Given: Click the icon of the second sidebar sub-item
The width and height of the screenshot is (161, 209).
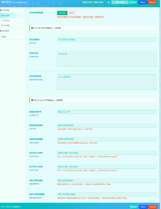Looking at the screenshot, I should pos(2,20).
